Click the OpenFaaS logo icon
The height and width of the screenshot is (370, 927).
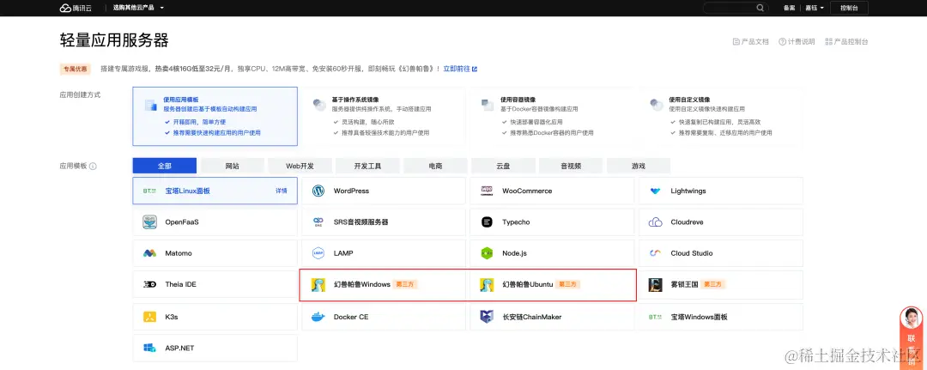point(149,222)
